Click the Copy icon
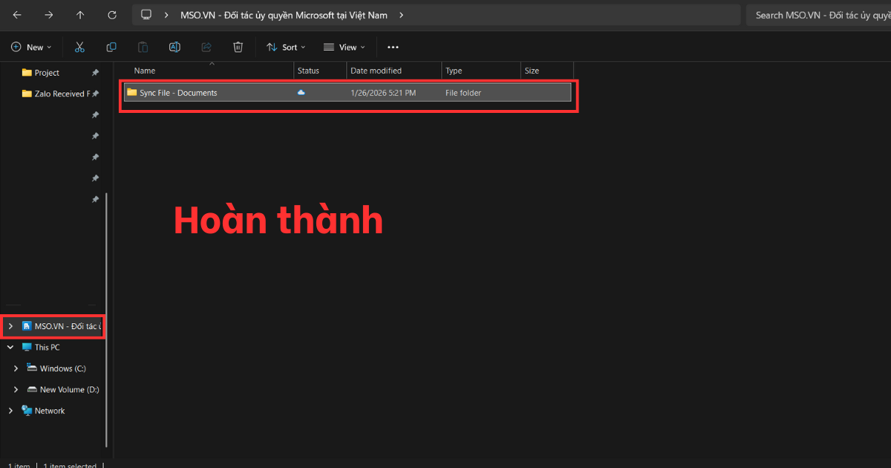 pyautogui.click(x=111, y=47)
